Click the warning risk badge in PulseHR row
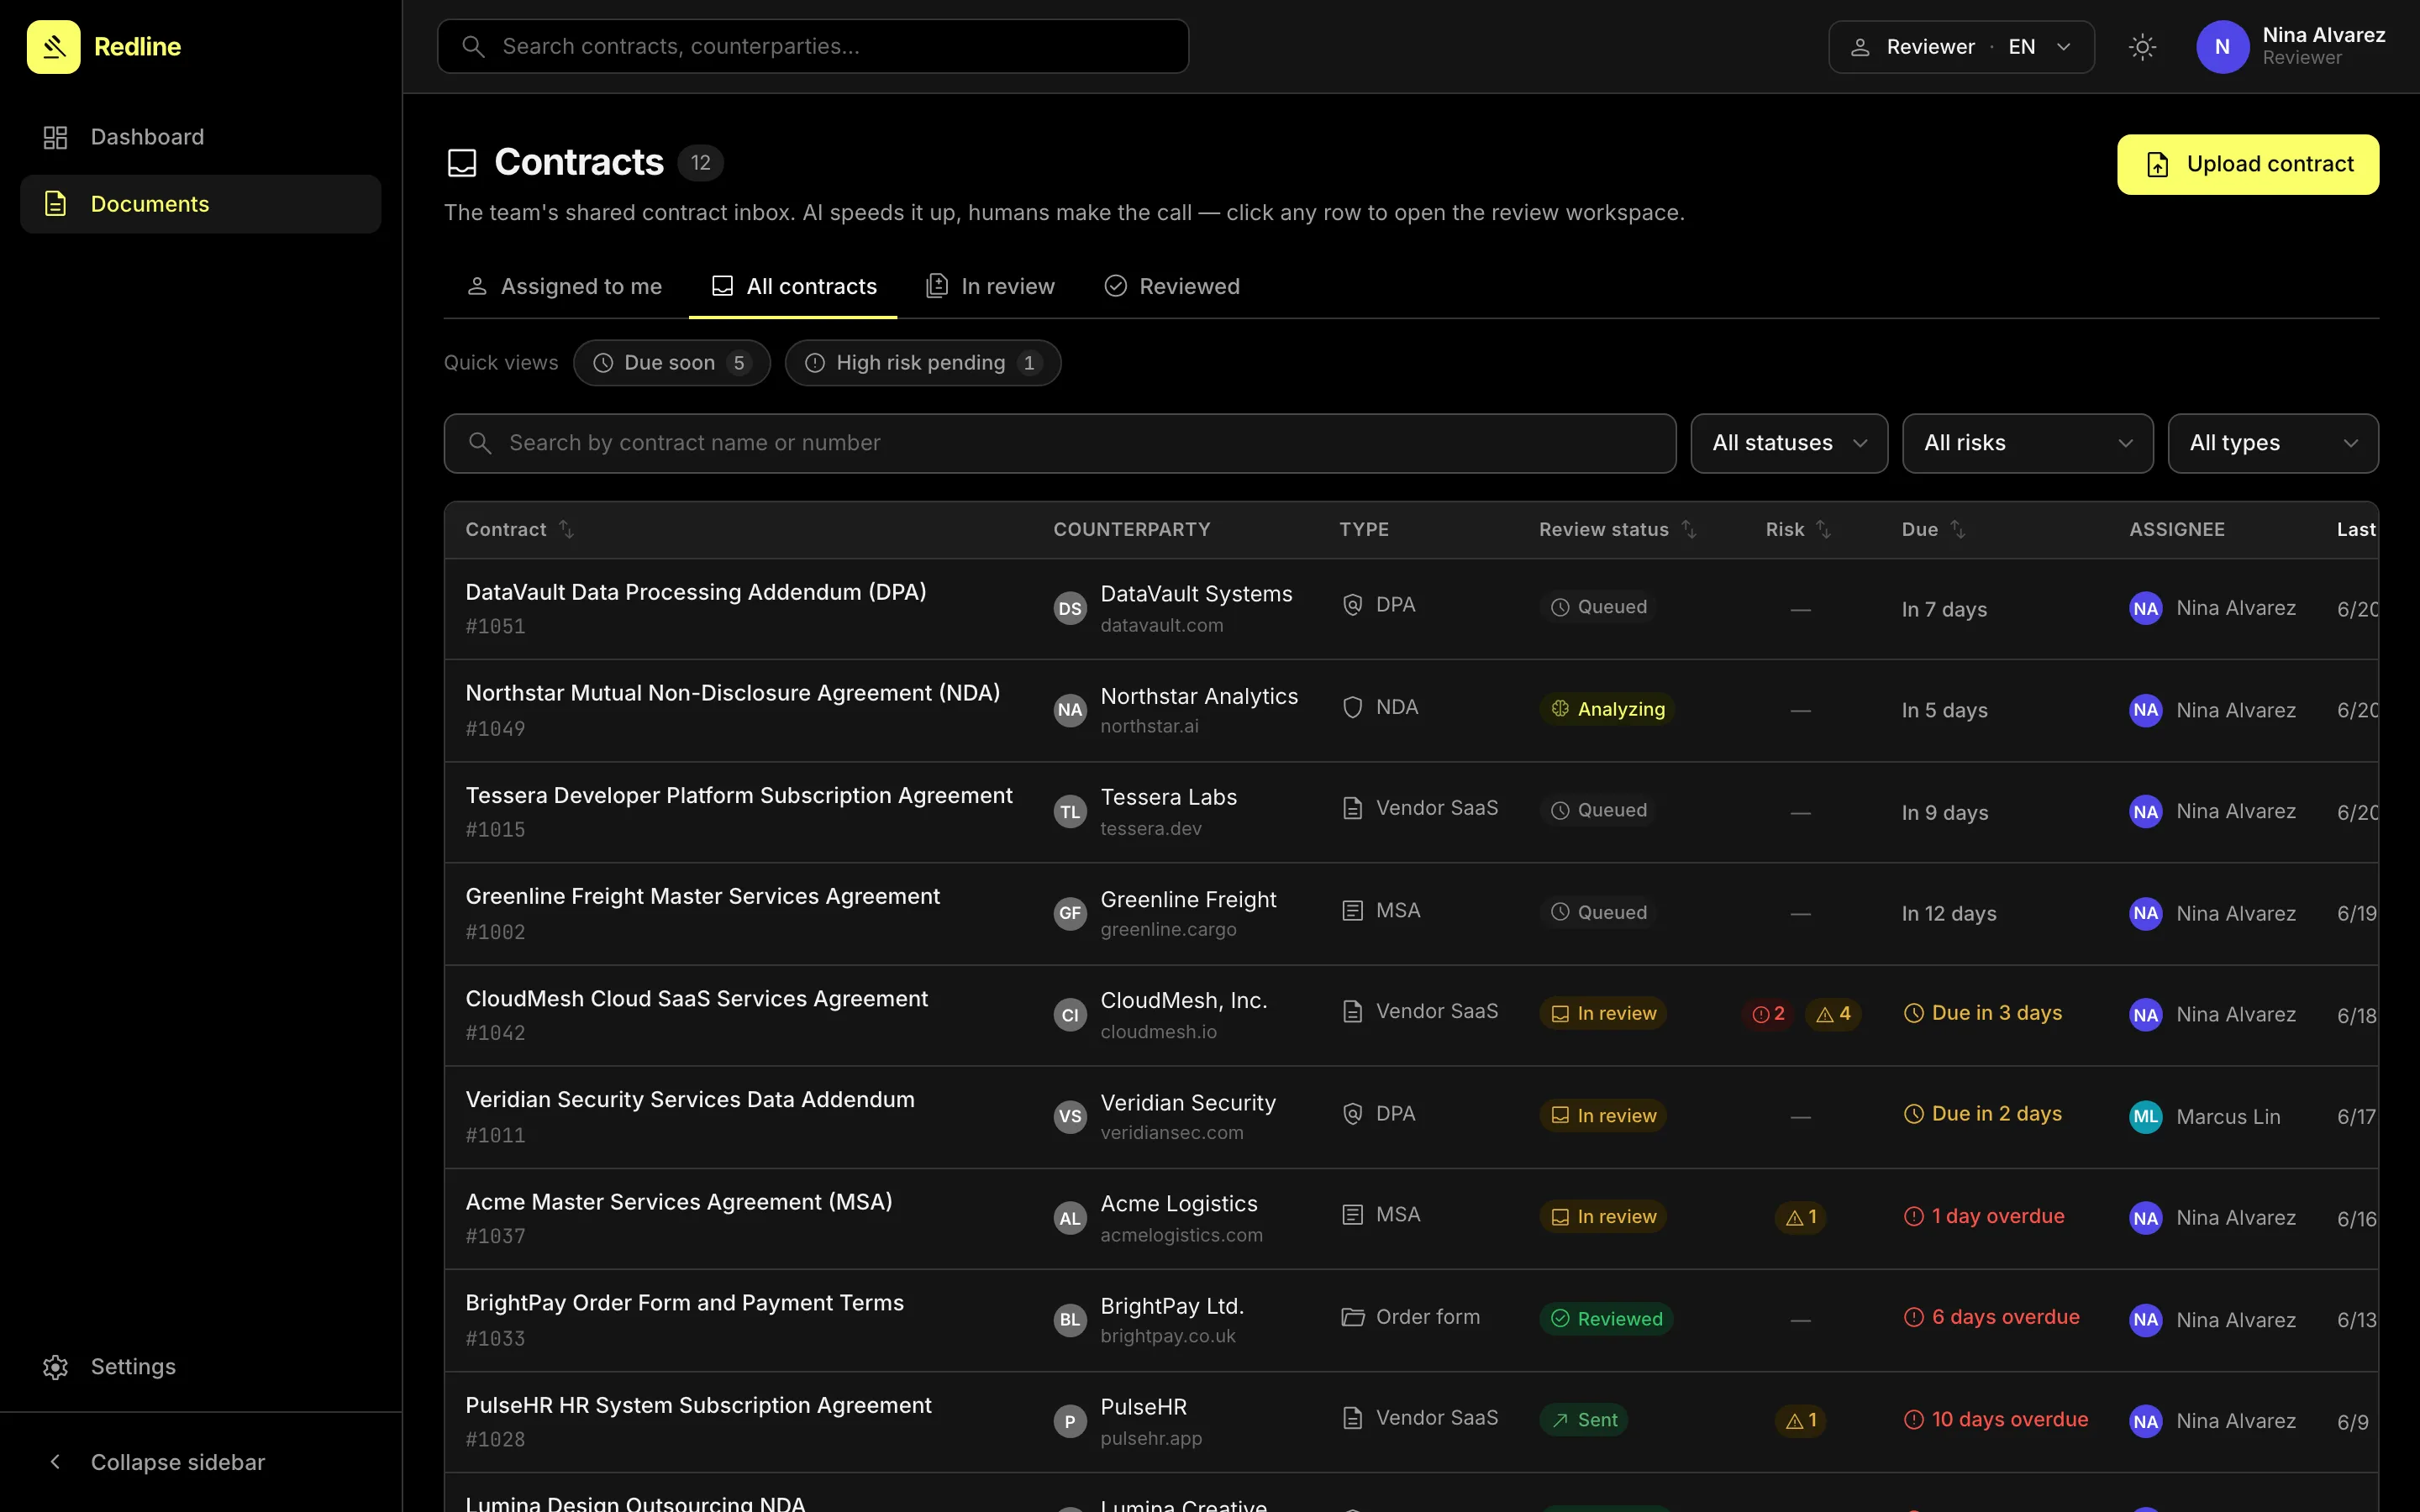This screenshot has height=1512, width=2420. point(1801,1420)
